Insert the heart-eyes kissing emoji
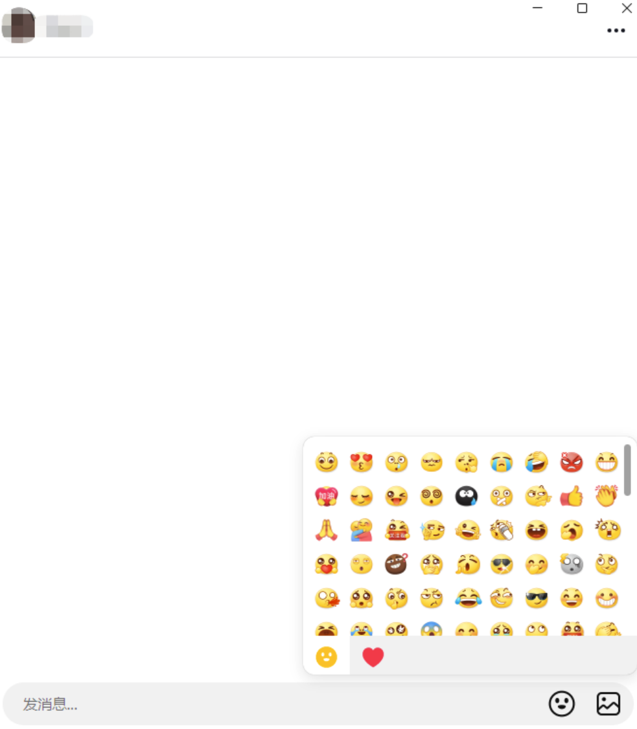Image resolution: width=637 pixels, height=729 pixels. coord(362,462)
